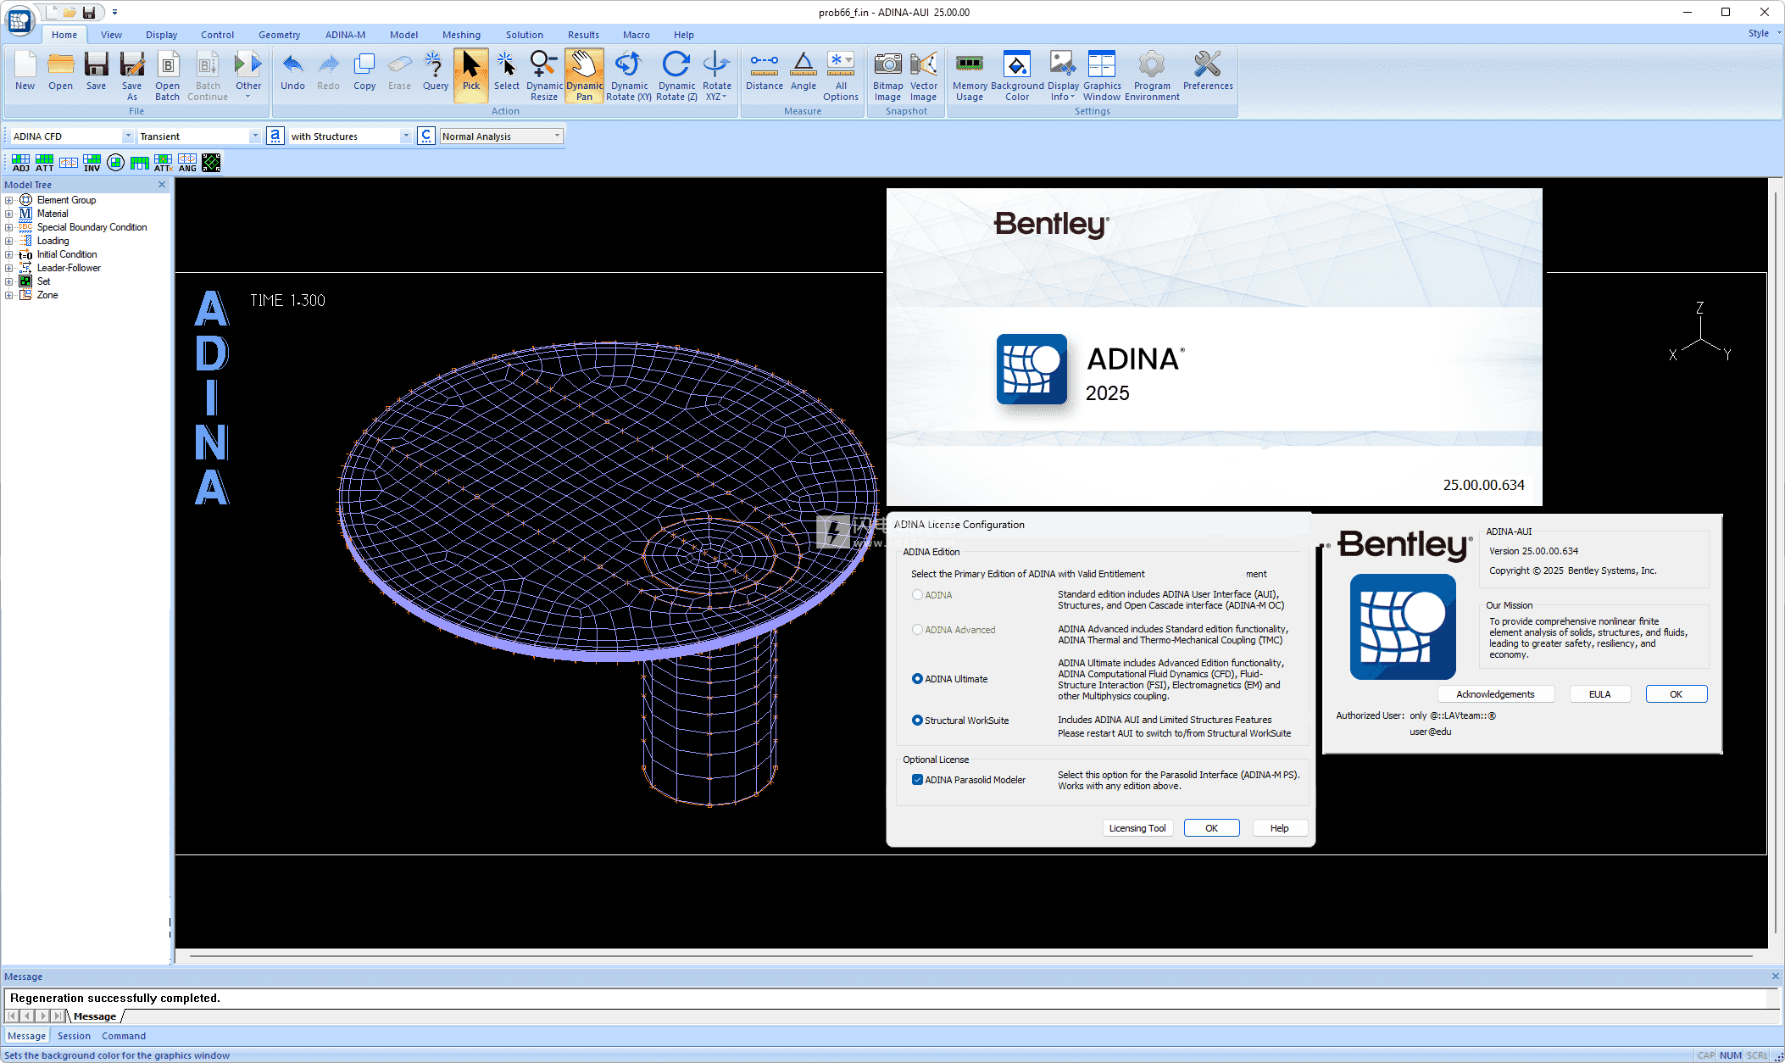Viewport: 1785px width, 1063px height.
Task: Select the ADINA Ultimate edition radio button
Action: pyautogui.click(x=917, y=679)
